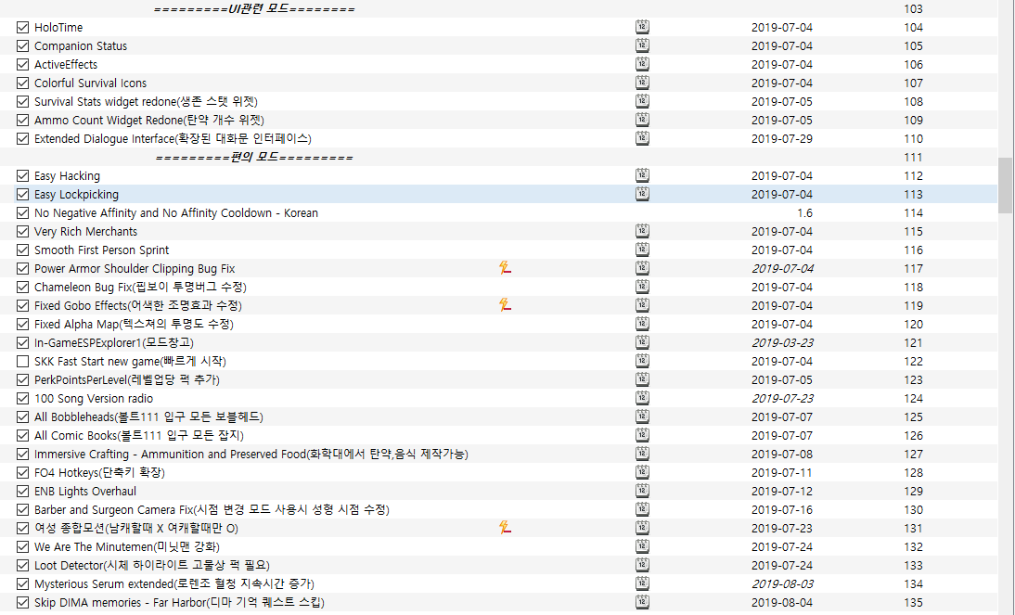Enable the SKK Fast Start new game mod
1015x615 pixels.
(22, 361)
